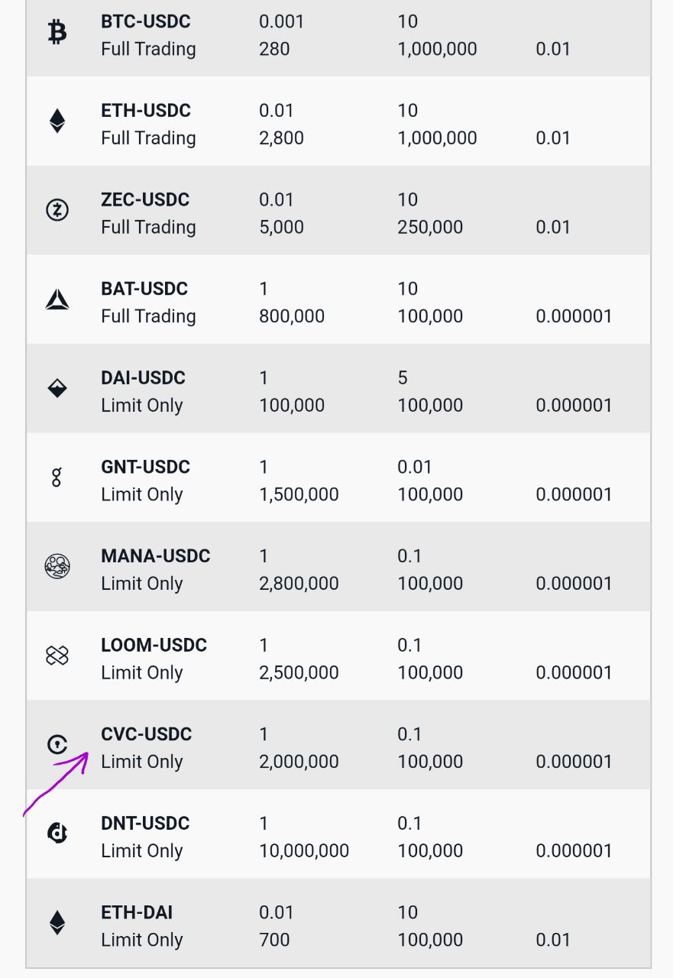Click the Bitcoin icon in BTC-USDC row
Image resolution: width=673 pixels, height=978 pixels.
point(57,34)
